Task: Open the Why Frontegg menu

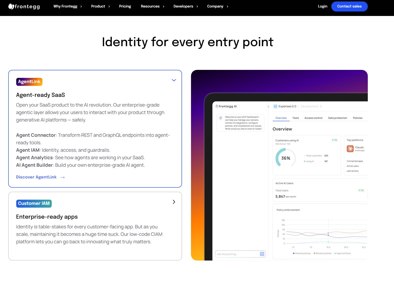Action: [68, 6]
